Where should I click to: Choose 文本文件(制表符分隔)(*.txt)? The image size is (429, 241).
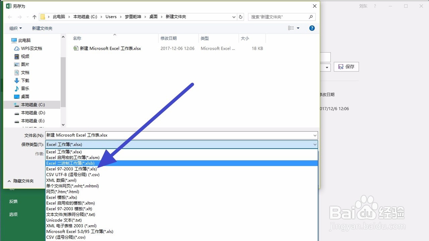181,214
